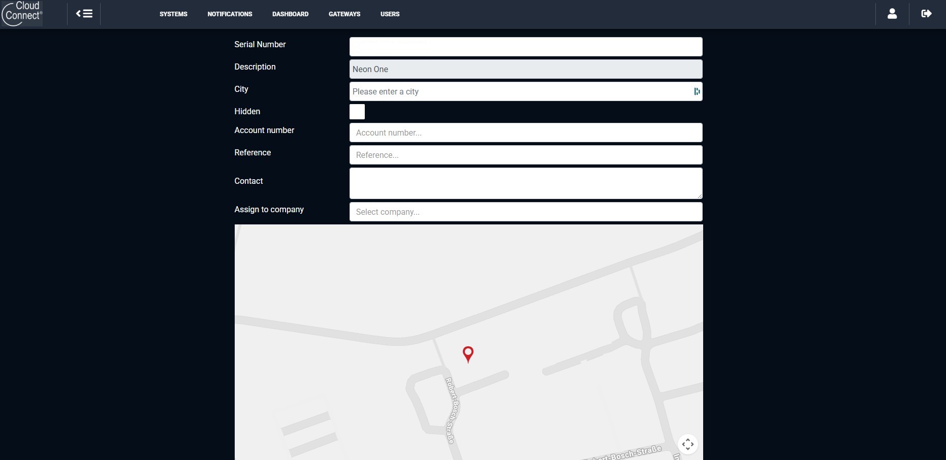The width and height of the screenshot is (946, 460).
Task: Click the red map location pin
Action: click(x=468, y=354)
